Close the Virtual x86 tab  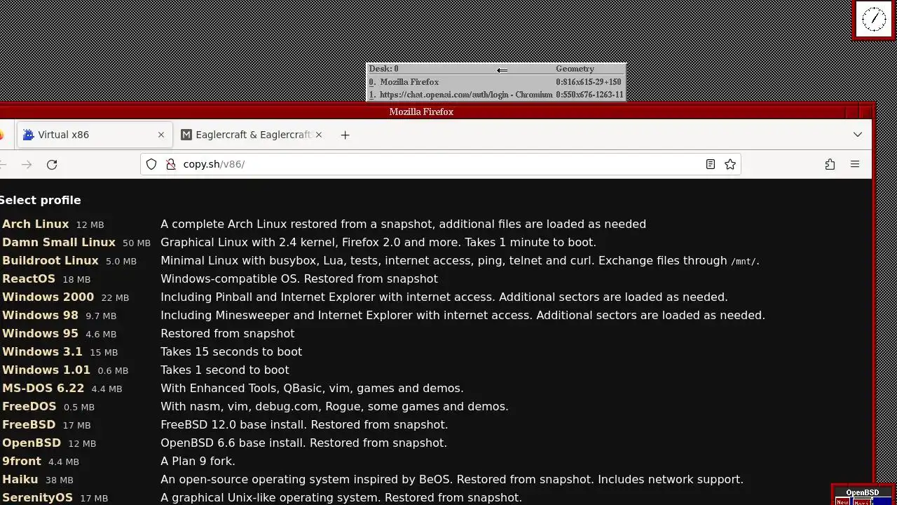point(161,135)
